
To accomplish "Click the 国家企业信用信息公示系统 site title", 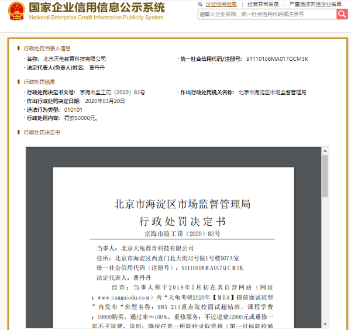I will (97, 8).
